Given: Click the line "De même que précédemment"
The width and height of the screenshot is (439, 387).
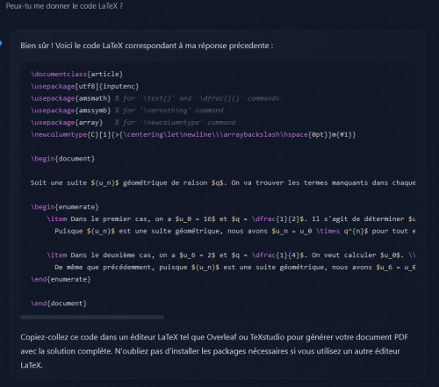Looking at the screenshot, I should 234,267.
